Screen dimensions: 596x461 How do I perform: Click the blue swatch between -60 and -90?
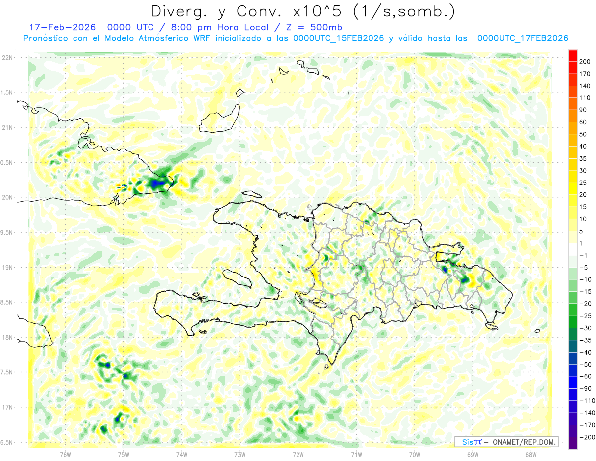tap(573, 382)
